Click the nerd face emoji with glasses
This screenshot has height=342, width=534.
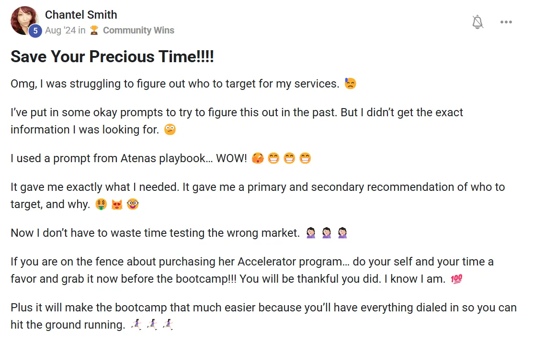(x=133, y=205)
